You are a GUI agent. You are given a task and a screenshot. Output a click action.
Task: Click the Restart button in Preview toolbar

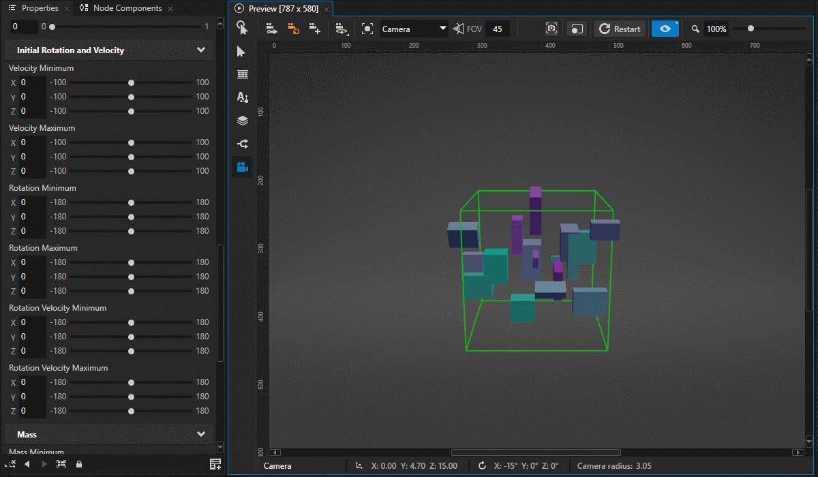pos(619,29)
